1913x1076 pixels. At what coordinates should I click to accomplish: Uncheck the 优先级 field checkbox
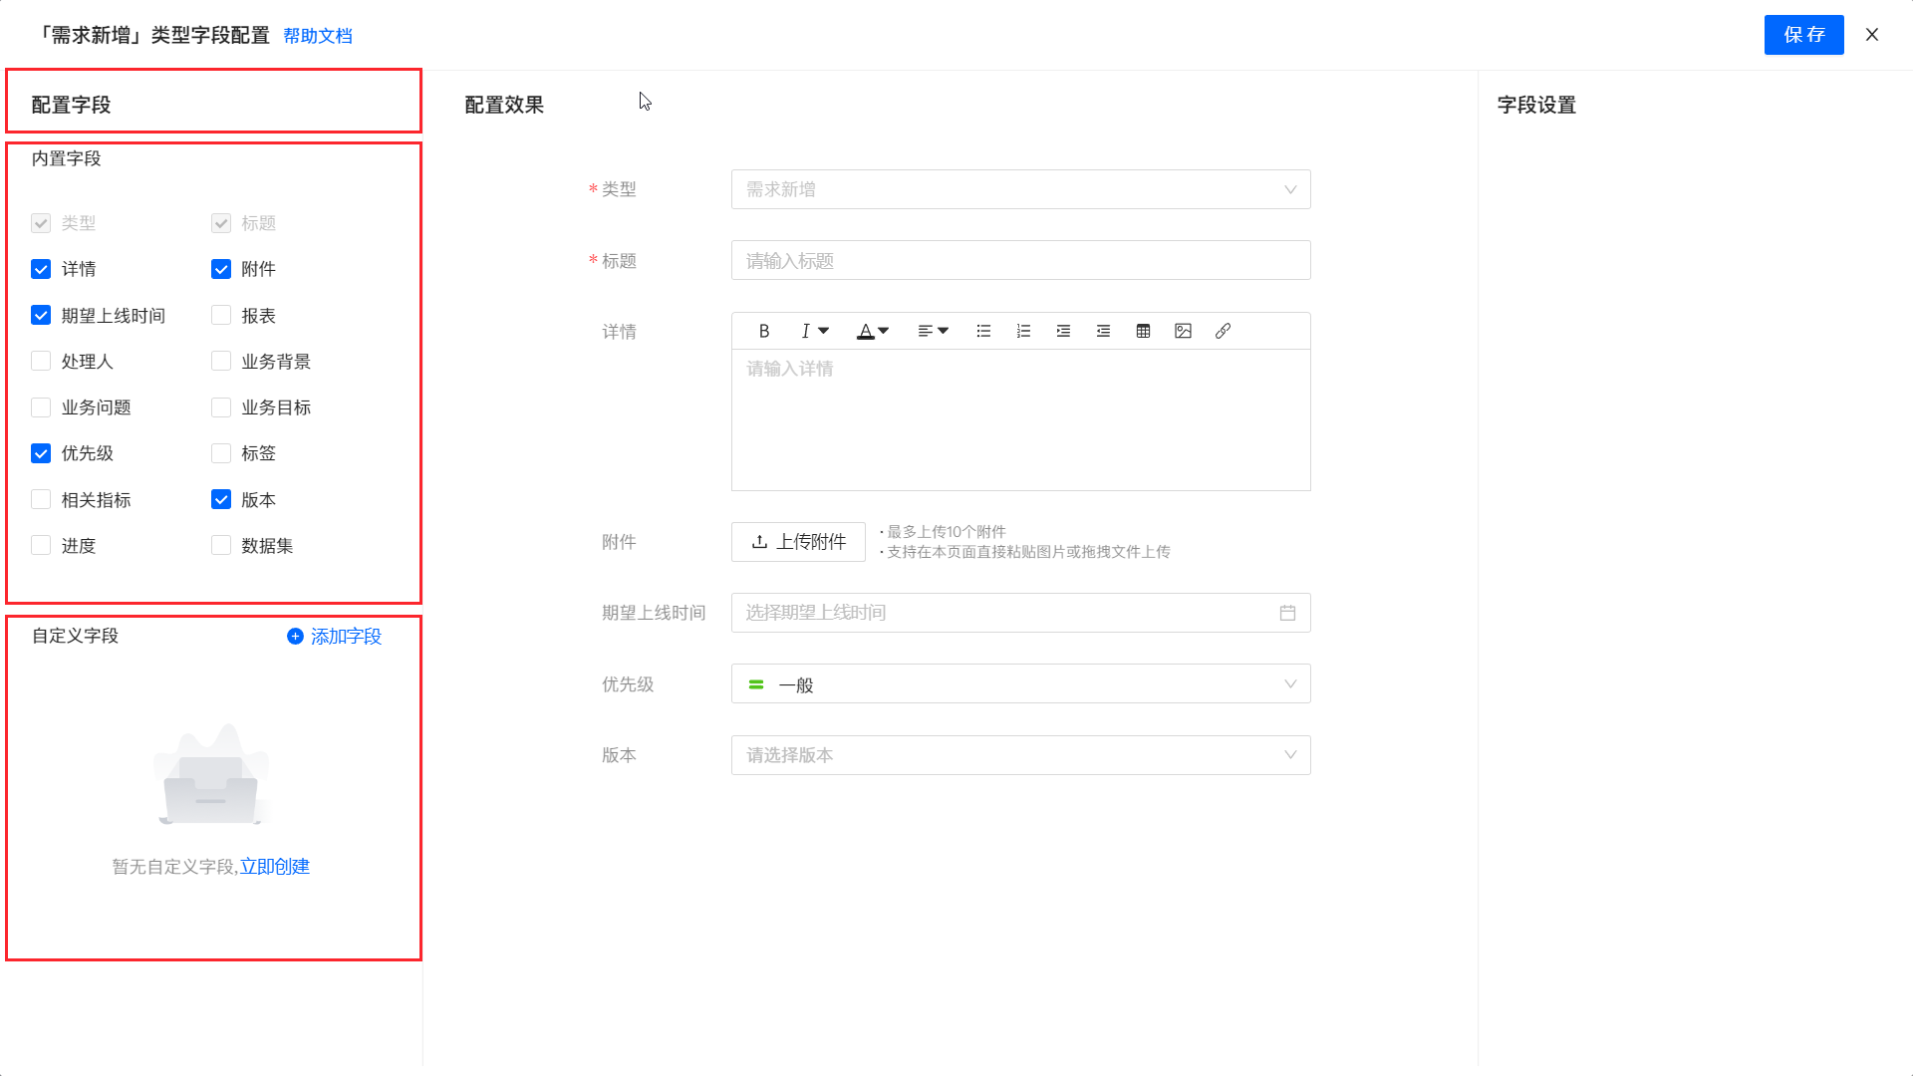[41, 453]
